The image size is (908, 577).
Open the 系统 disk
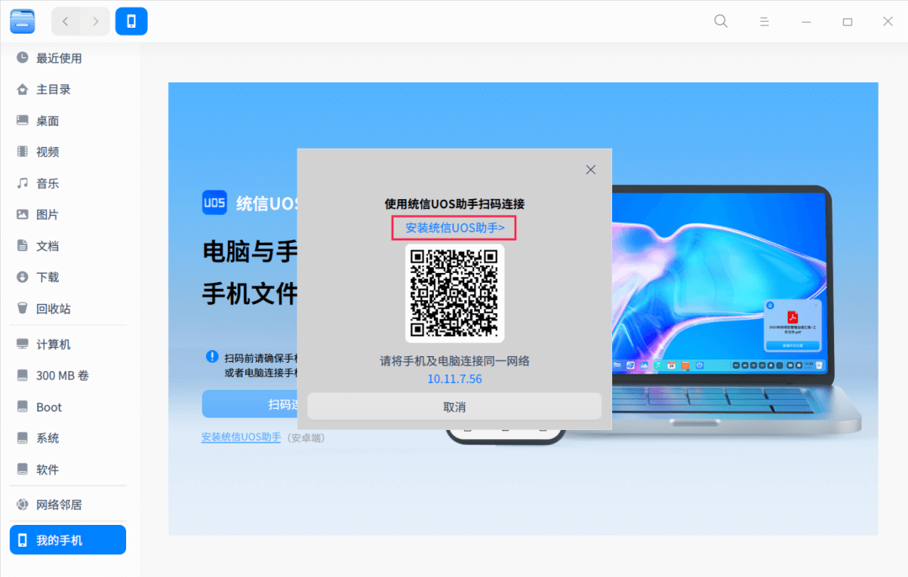pos(68,438)
